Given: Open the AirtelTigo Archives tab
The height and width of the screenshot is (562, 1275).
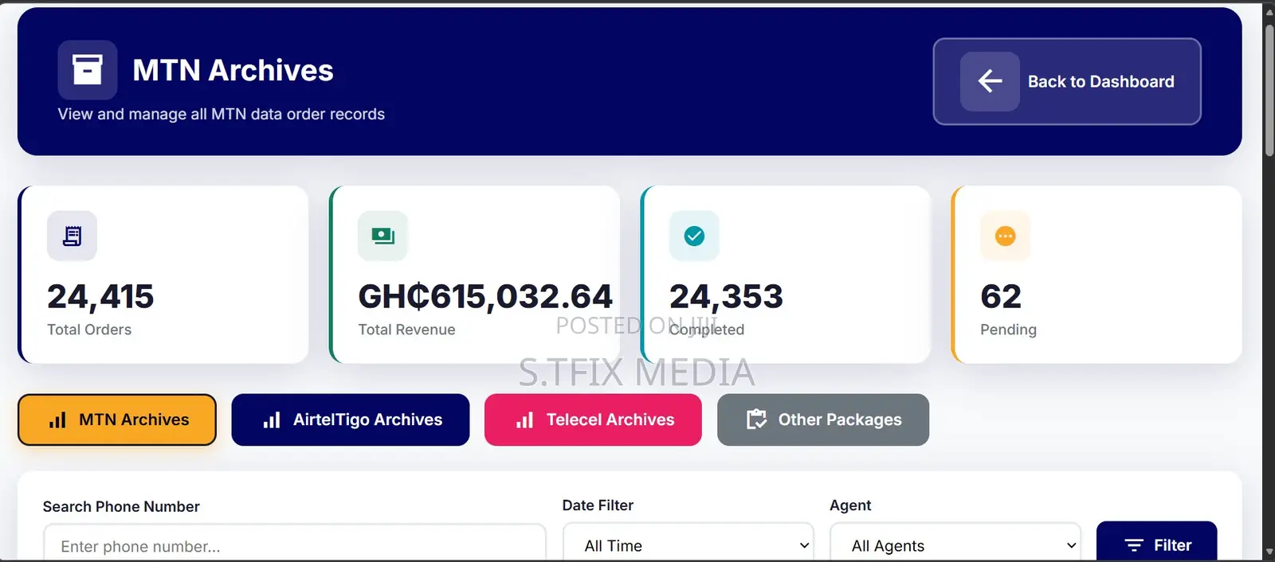Looking at the screenshot, I should click(x=351, y=420).
